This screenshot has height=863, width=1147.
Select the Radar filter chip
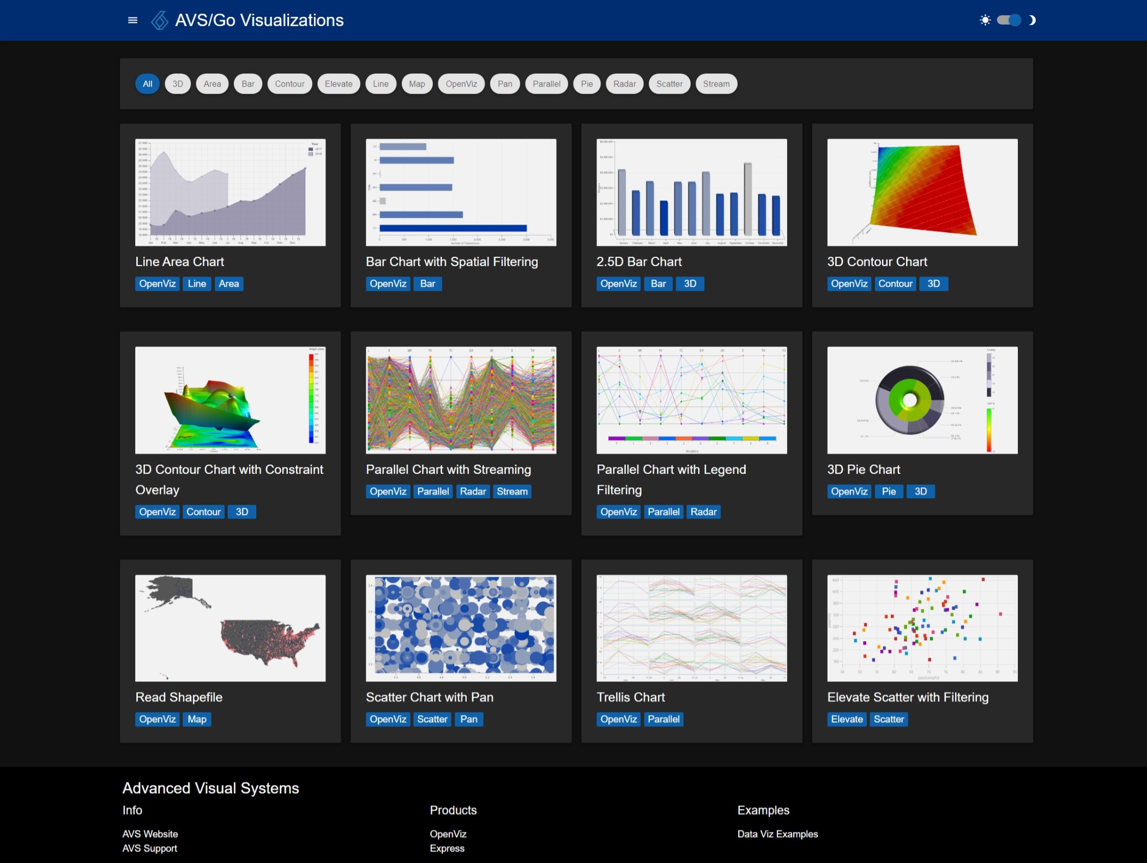tap(624, 84)
